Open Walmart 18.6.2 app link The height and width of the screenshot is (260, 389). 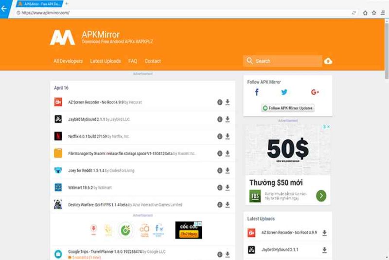pyautogui.click(x=80, y=188)
